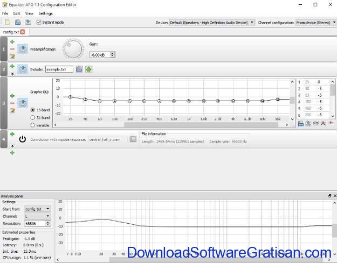Import Graphic EQ curve from file
The height and width of the screenshot is (263, 337).
[301, 123]
